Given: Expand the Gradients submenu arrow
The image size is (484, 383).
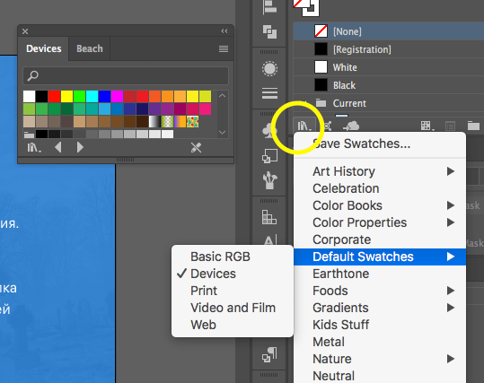Looking at the screenshot, I should tap(451, 308).
